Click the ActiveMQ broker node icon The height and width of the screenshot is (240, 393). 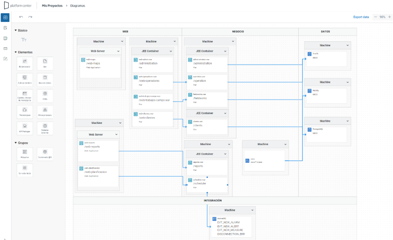[214, 219]
